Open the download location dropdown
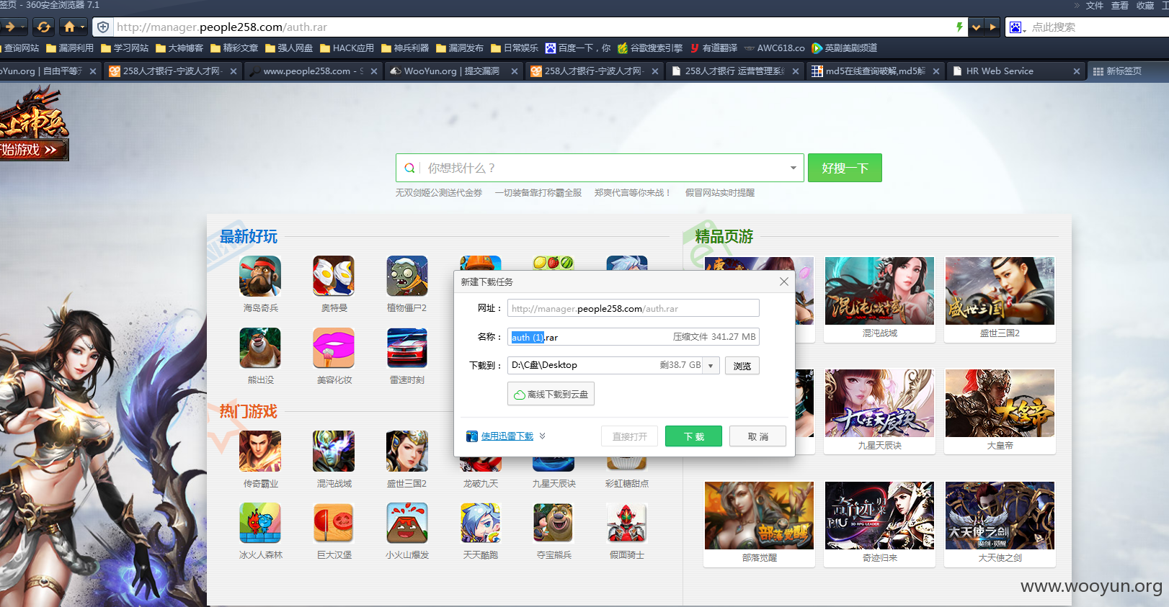This screenshot has width=1169, height=607. (711, 365)
